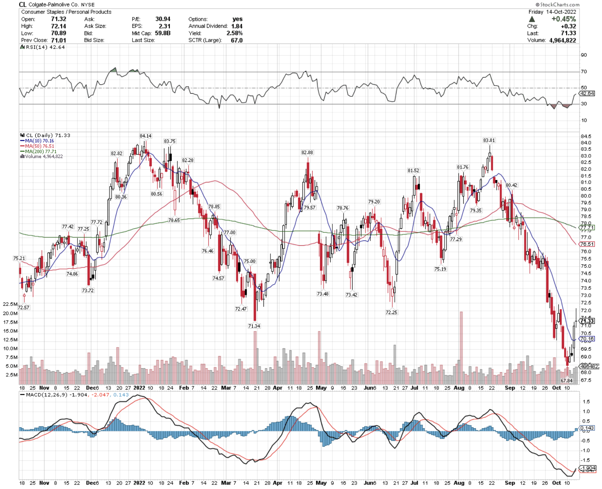Click the 71.34 March low label

(x=254, y=326)
